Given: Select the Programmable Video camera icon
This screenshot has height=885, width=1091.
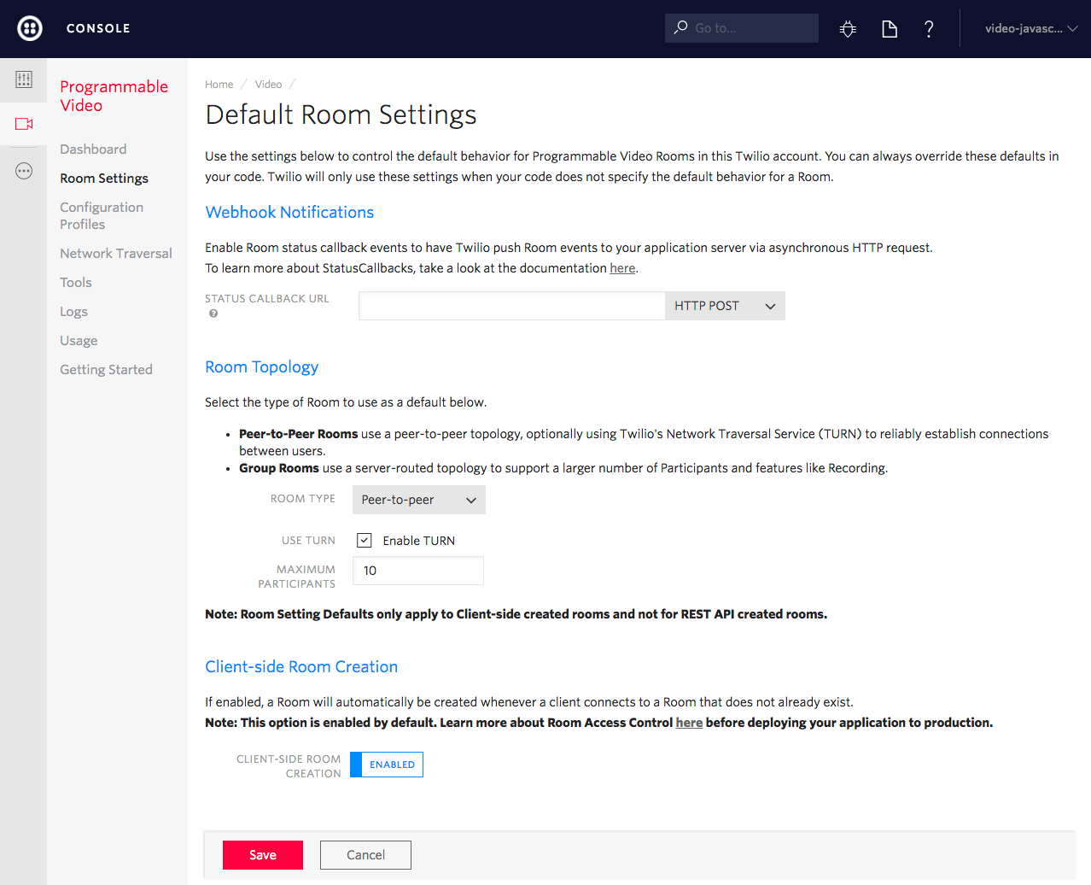Looking at the screenshot, I should pyautogui.click(x=24, y=124).
